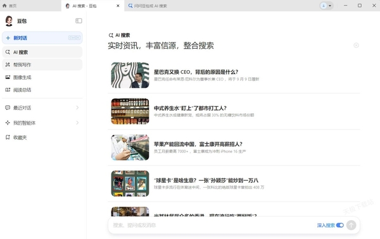This screenshot has height=239, width=380.
Task: Expand 我的智能体 chevron
Action: (77, 123)
